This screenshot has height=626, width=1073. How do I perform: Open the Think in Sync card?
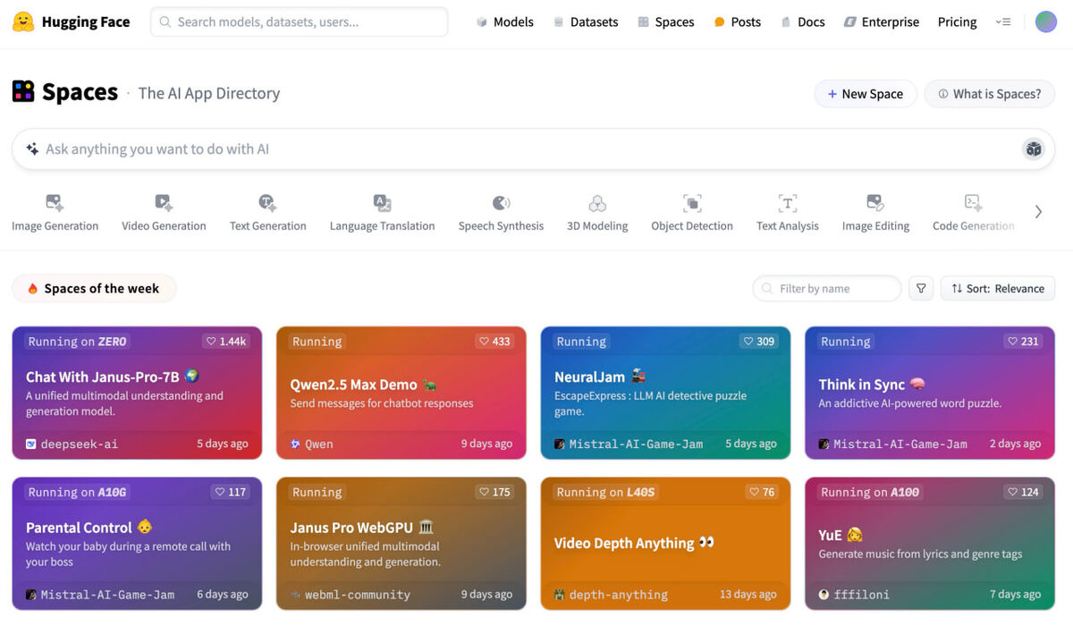930,393
